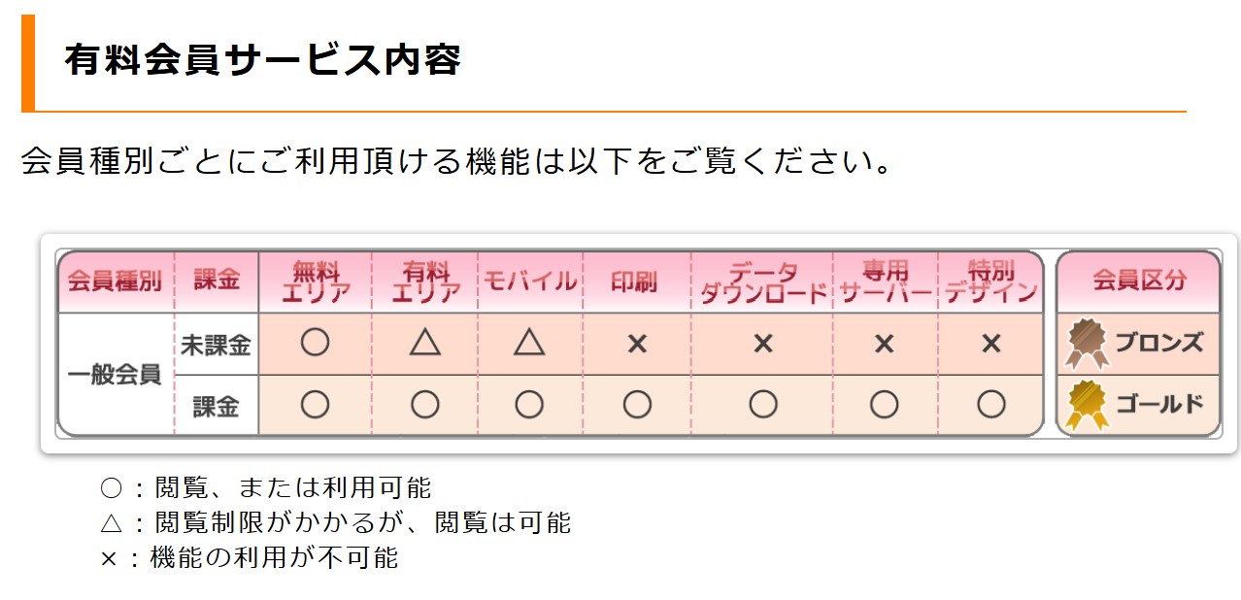Viewport: 1241px width, 600px height.
Task: Click the 有料会員サービス内容 heading
Action: point(262,60)
